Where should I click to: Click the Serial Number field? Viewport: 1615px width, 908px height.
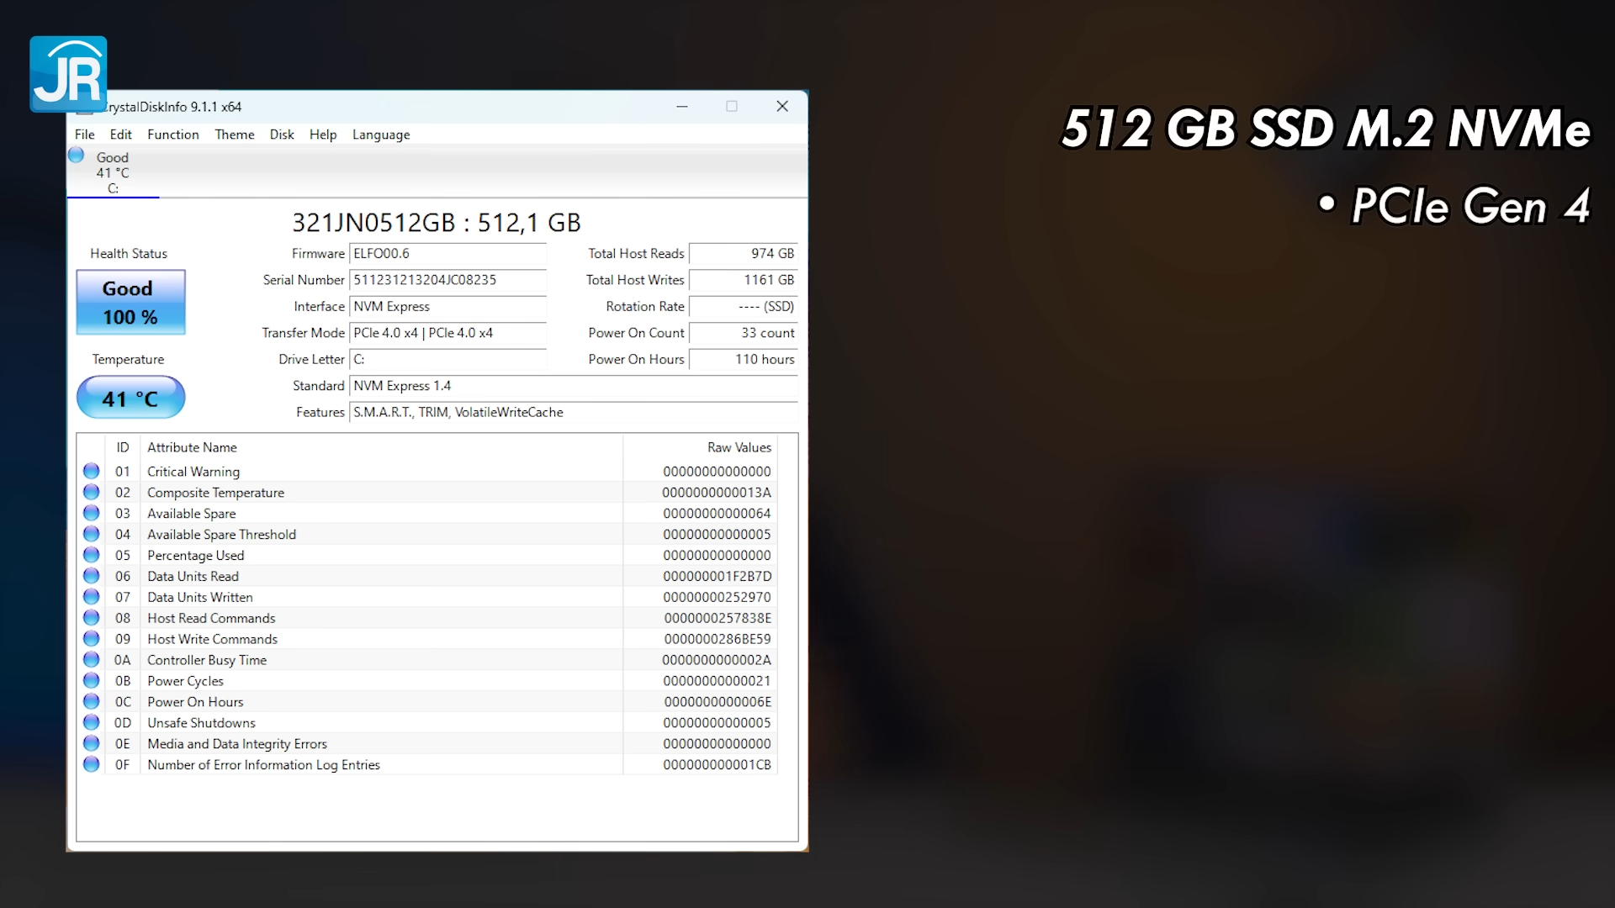coord(447,280)
